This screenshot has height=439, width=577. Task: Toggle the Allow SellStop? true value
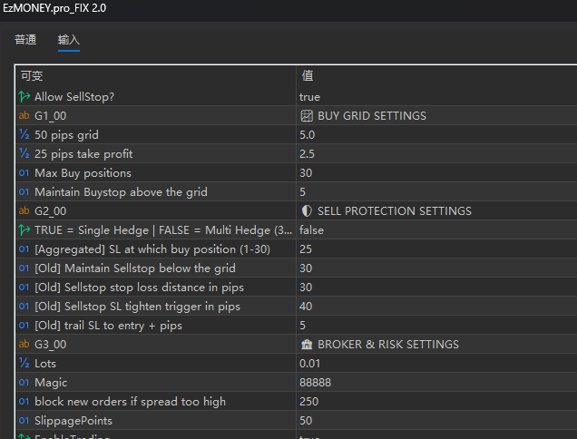(309, 97)
